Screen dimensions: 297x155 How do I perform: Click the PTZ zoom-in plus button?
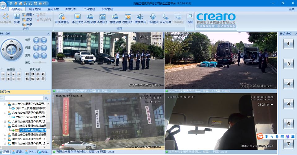(36, 40)
